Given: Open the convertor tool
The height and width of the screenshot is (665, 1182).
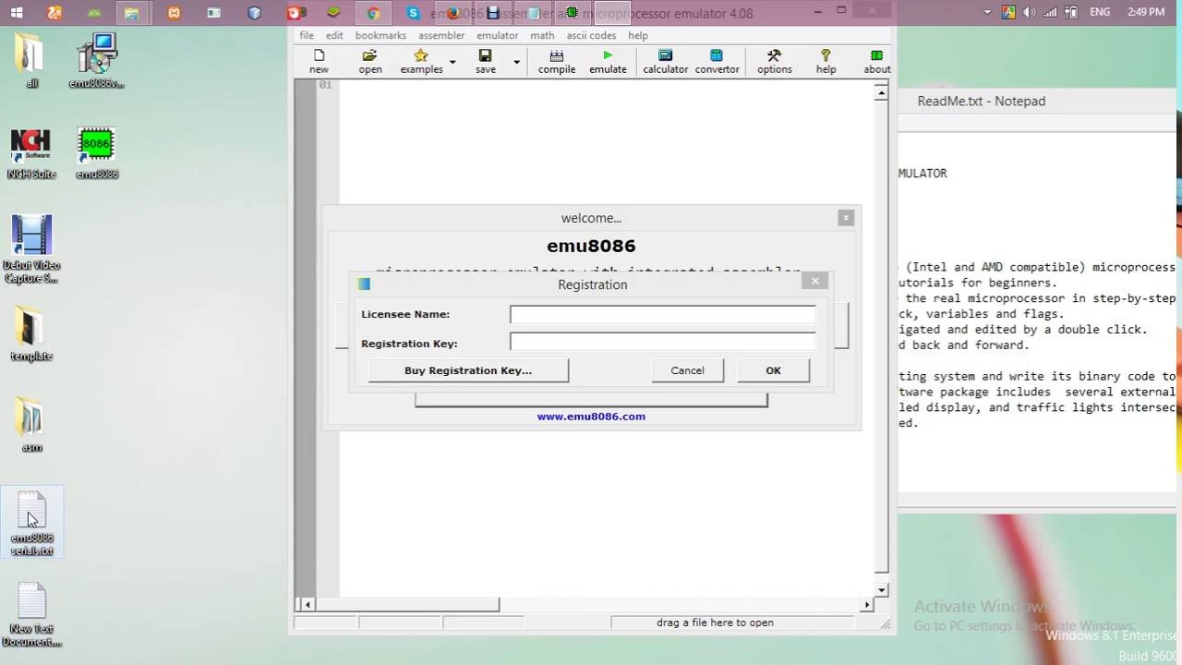Looking at the screenshot, I should coord(717,62).
